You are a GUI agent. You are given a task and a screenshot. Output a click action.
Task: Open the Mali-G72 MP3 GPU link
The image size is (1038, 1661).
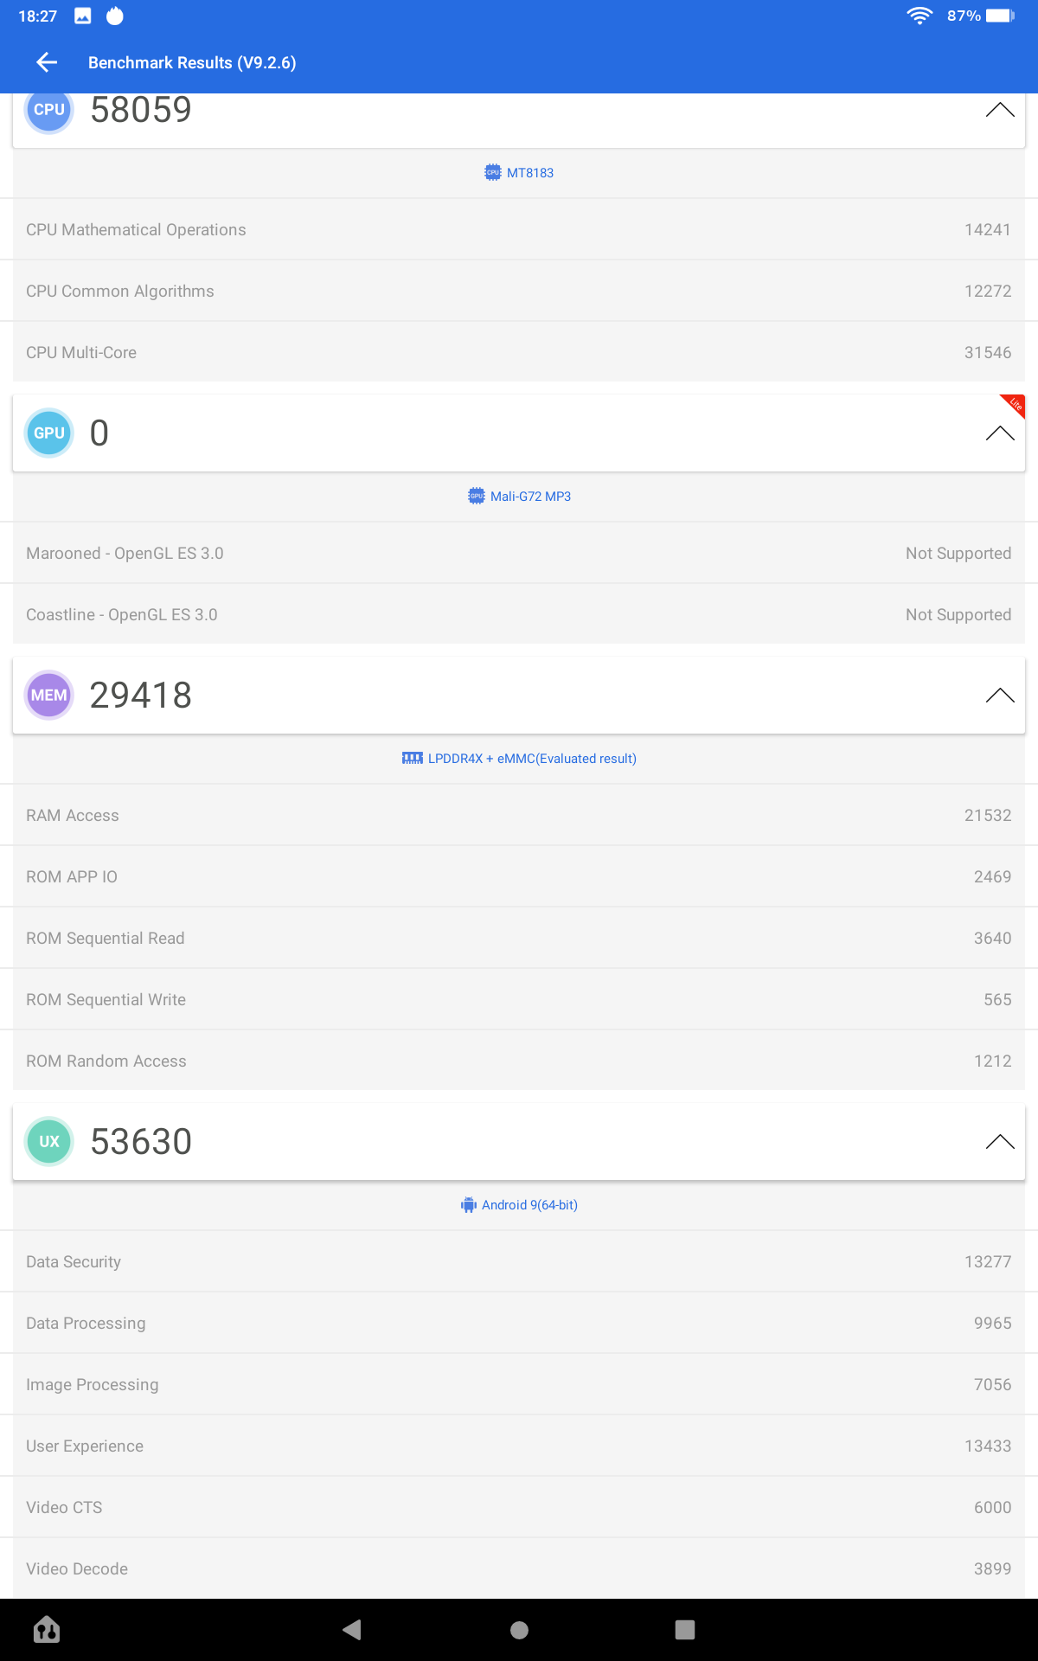(519, 497)
